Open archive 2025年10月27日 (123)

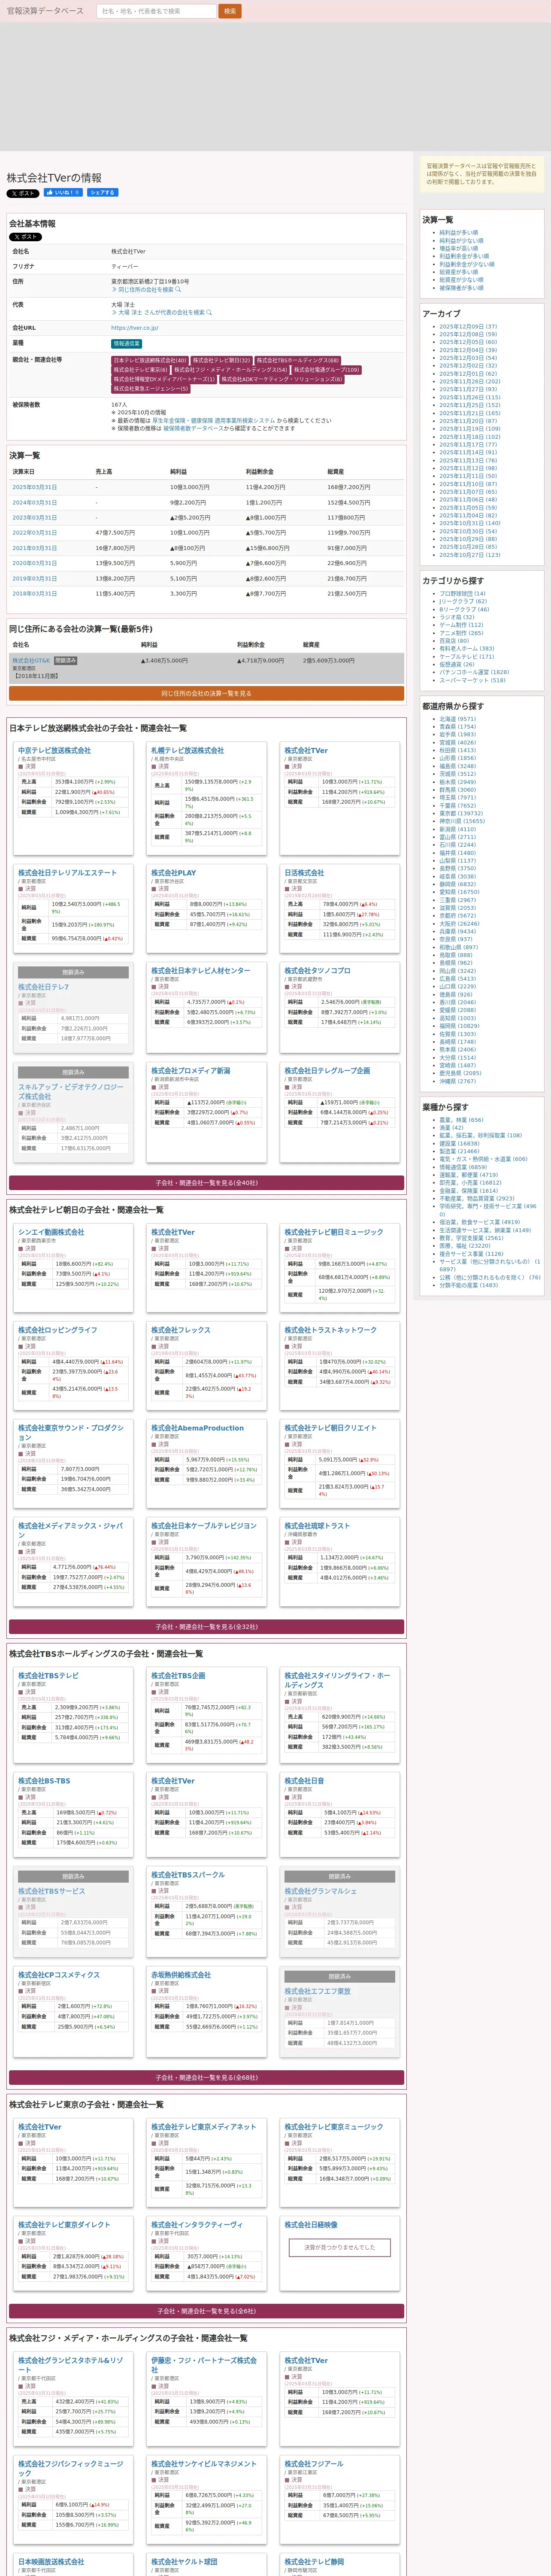(x=469, y=555)
